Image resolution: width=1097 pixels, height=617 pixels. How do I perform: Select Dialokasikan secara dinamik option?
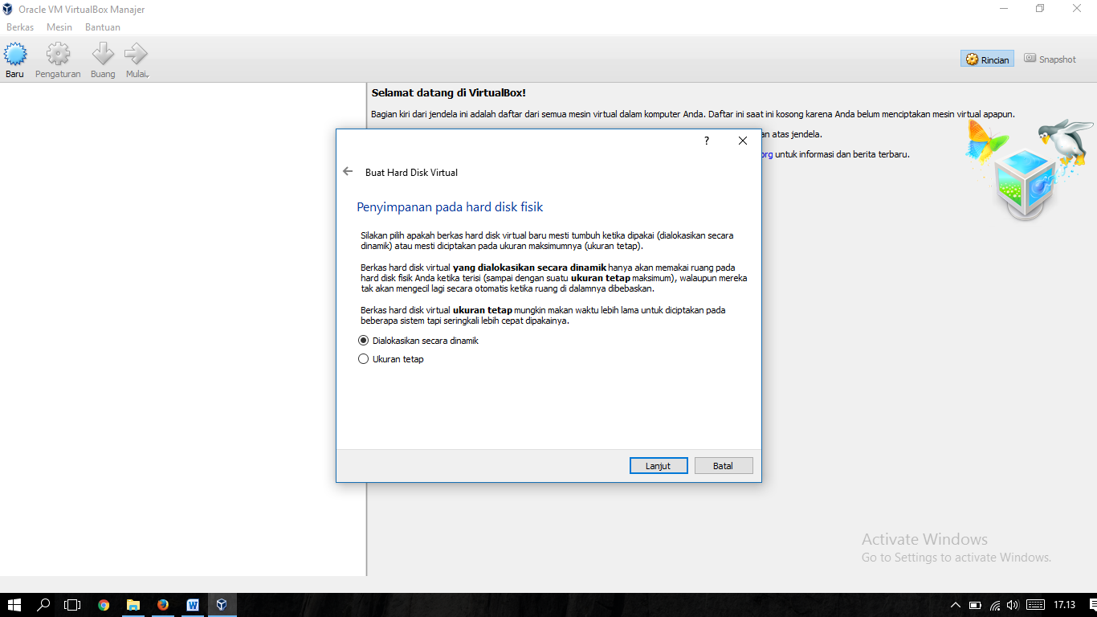point(363,340)
